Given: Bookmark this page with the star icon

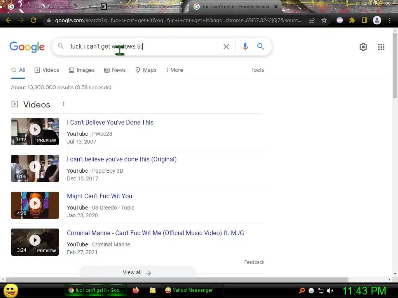Looking at the screenshot, I should (324, 20).
